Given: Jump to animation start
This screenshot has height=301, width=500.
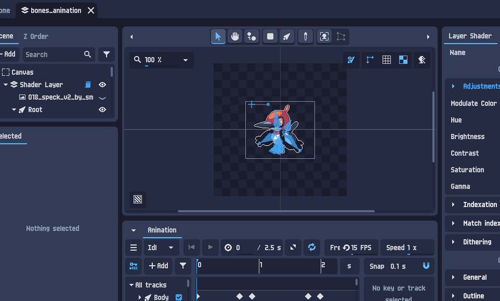Looking at the screenshot, I should (x=191, y=248).
